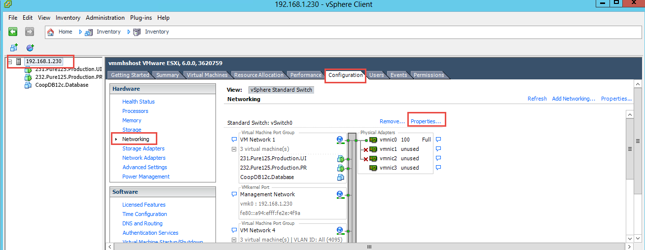
Task: Click the powered-on VM icon for 232.Pure125.Production.PR port
Action: pyautogui.click(x=340, y=168)
